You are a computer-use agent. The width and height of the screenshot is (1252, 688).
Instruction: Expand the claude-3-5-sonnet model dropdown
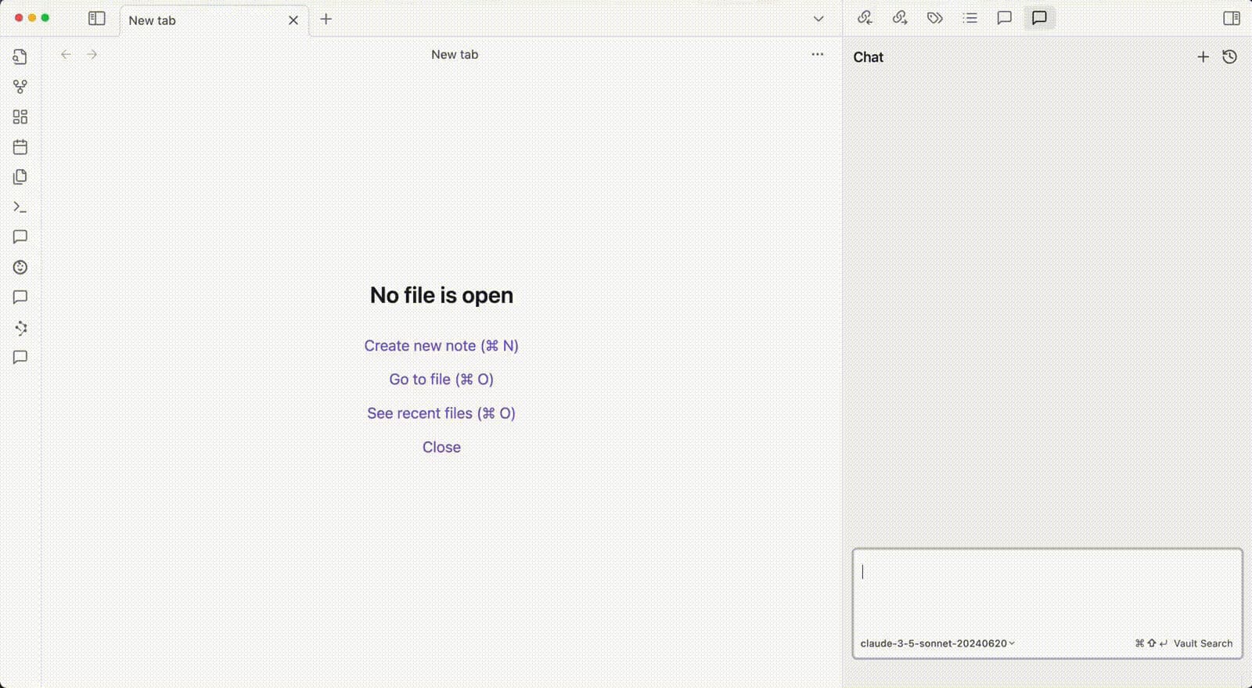(937, 643)
